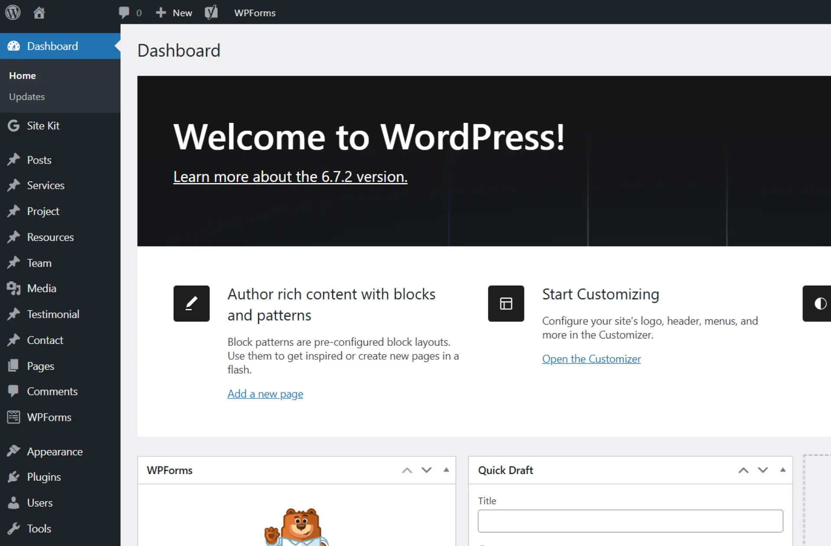This screenshot has height=546, width=831.
Task: Click the Appearance paintbrush icon
Action: 13,451
